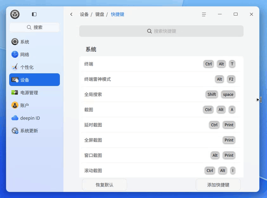Screen dimensions: 267x198
Task: Go back with the left arrow
Action: tap(71, 14)
